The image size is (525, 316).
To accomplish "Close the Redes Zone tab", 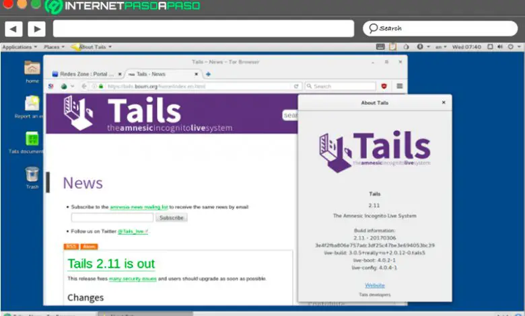I will (120, 74).
